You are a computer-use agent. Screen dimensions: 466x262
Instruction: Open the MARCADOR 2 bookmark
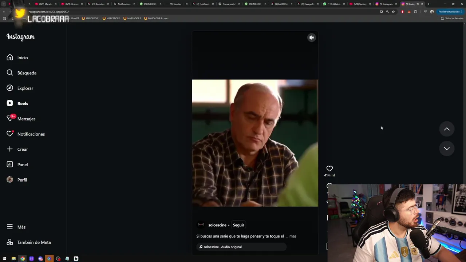tap(111, 18)
